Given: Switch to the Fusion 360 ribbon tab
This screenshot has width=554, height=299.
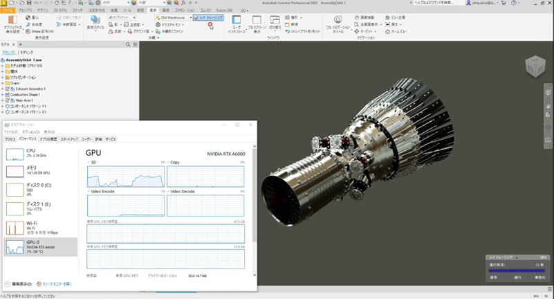Looking at the screenshot, I should pos(224,10).
